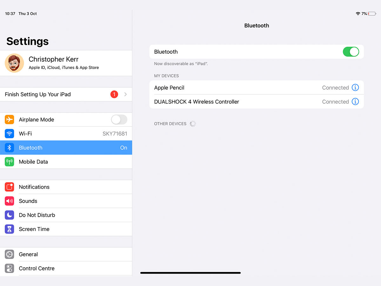Open the Wi-Fi settings row
The image size is (381, 286).
point(66,133)
